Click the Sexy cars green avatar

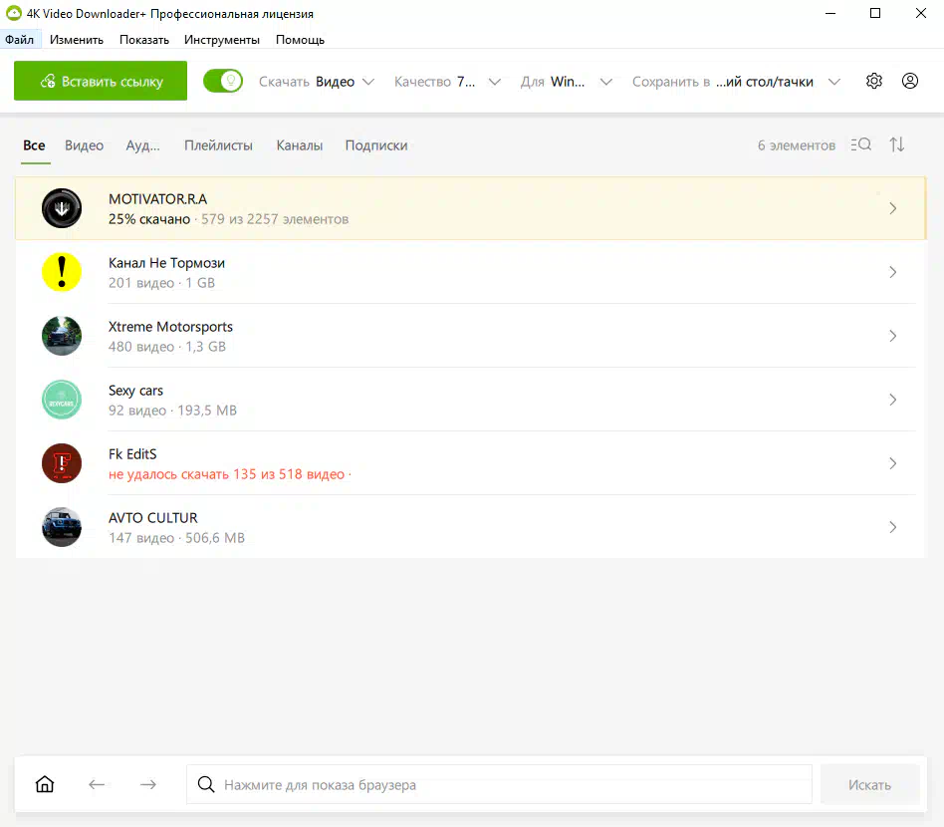[62, 400]
